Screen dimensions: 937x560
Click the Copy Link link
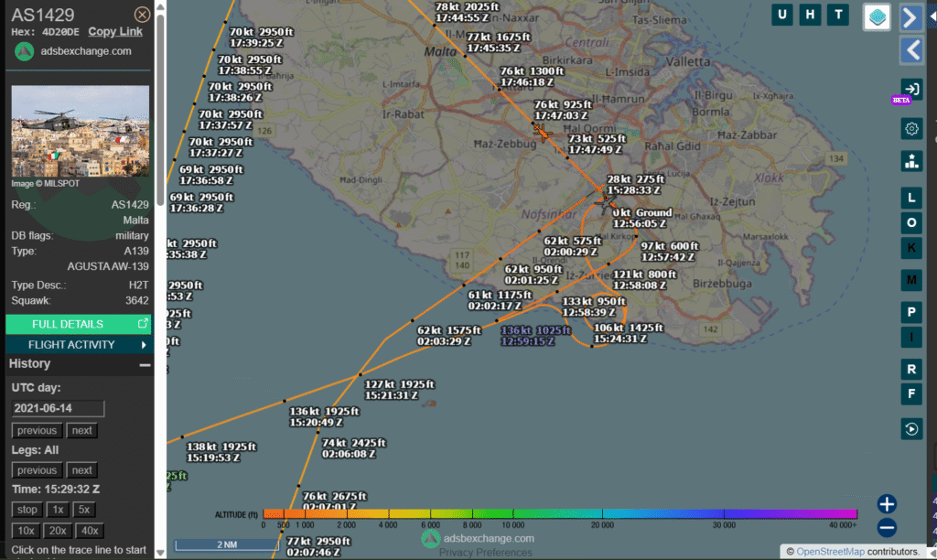[115, 32]
